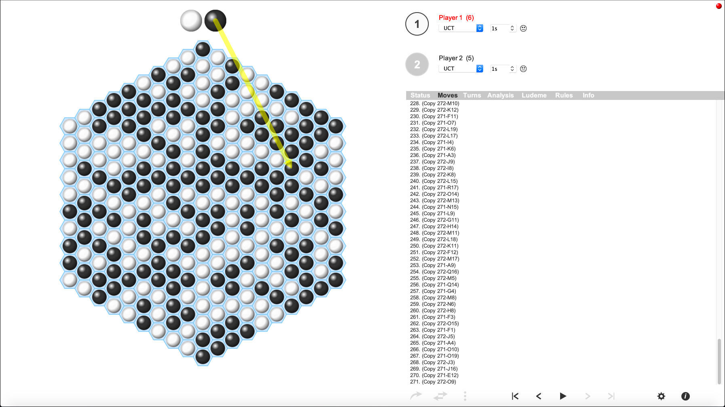Viewport: 725px width, 407px height.
Task: Select move '263. (Copy 271-F1)'
Action: (x=433, y=330)
